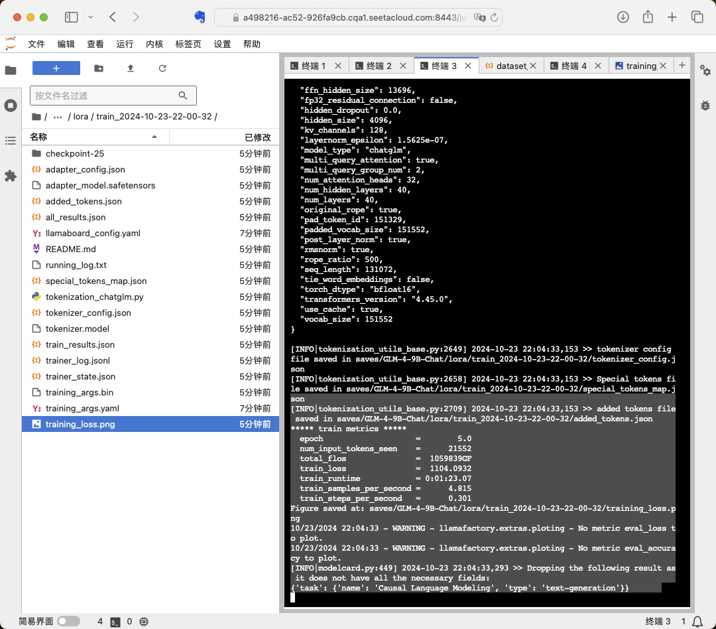Image resolution: width=716 pixels, height=629 pixels.
Task: Click the new folder icon
Action: coord(99,68)
